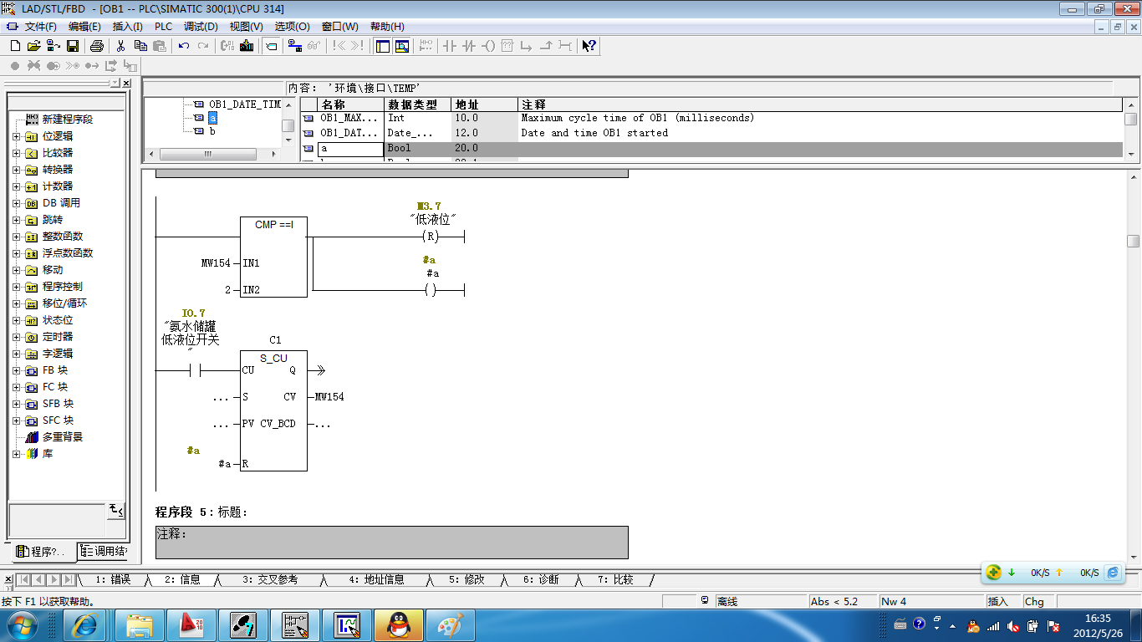Expand the 计数器 folder in the tree
Viewport: 1142px width, 642px height.
click(17, 186)
